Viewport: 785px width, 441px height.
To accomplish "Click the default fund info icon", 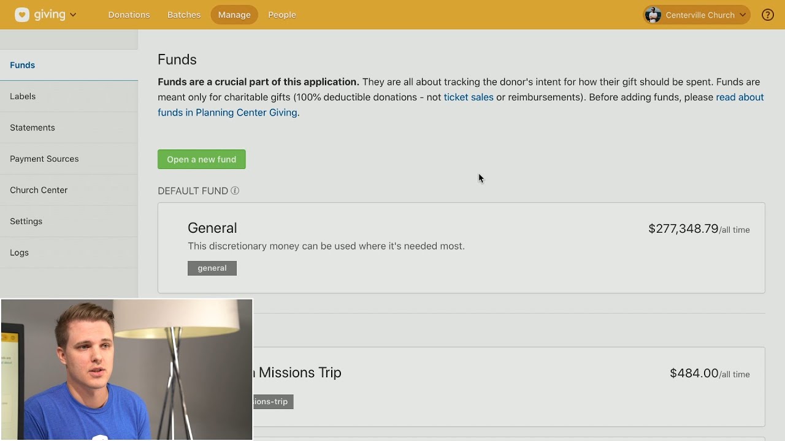I will (x=235, y=191).
